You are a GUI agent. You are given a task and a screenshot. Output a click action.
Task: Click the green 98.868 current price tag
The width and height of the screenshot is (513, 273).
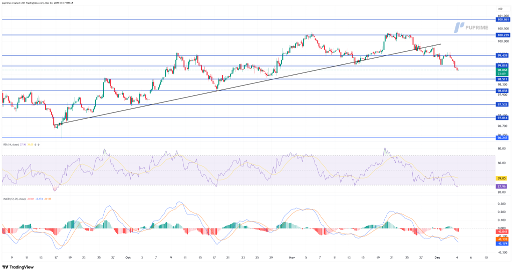[x=502, y=70]
